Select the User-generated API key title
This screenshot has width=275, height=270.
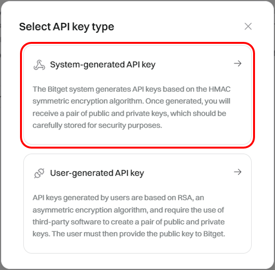click(97, 173)
